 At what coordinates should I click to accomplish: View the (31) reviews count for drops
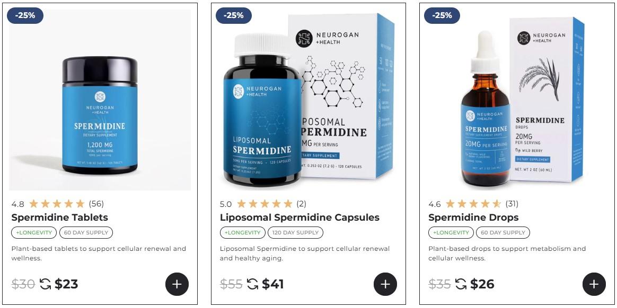512,204
